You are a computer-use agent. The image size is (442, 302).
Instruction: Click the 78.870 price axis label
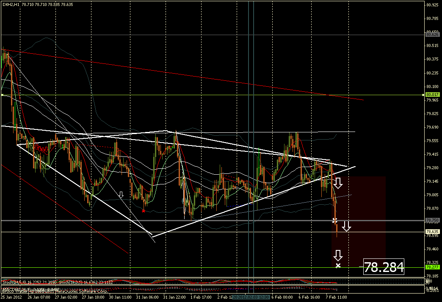coord(433,209)
